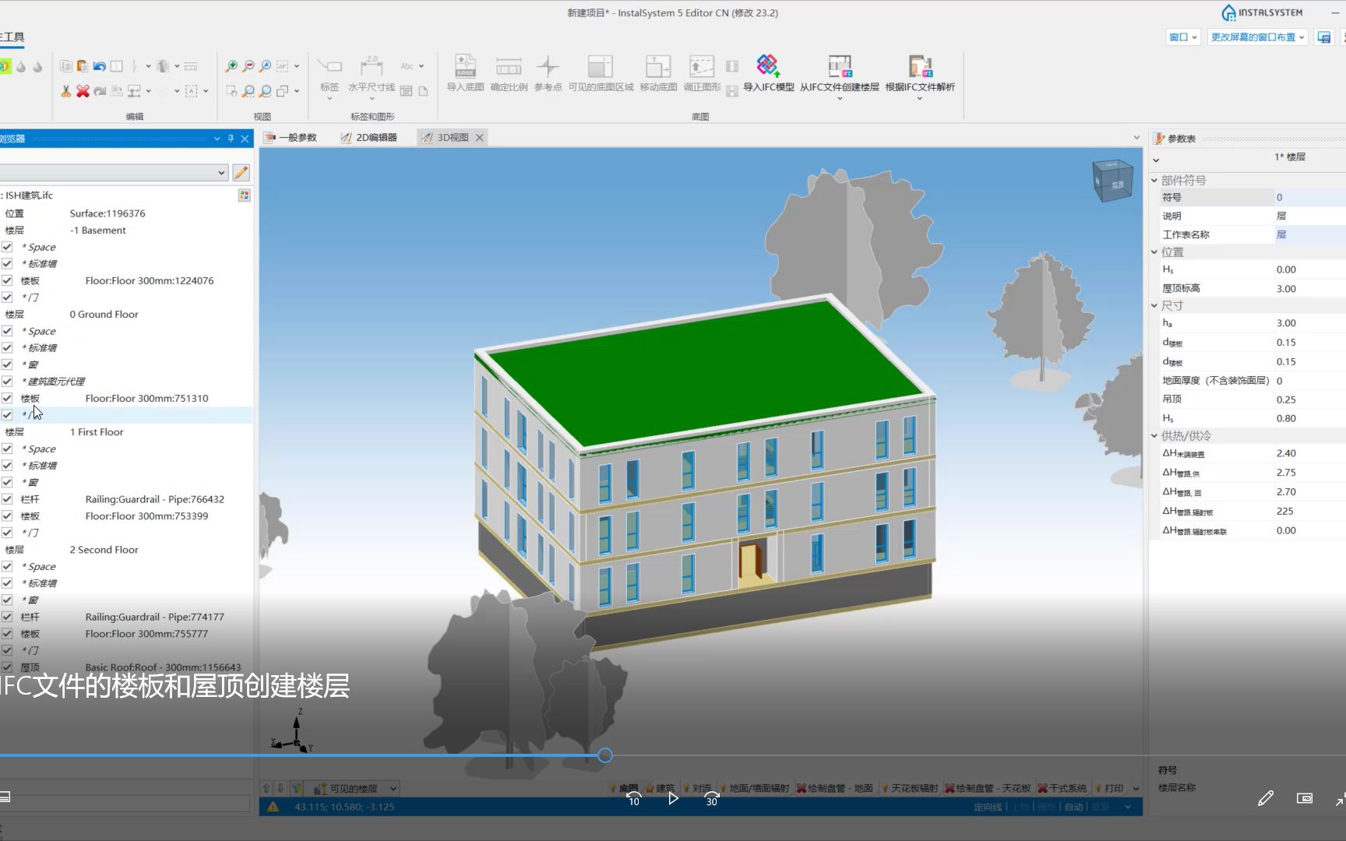Click the blue Undo arrow icon

(x=99, y=66)
